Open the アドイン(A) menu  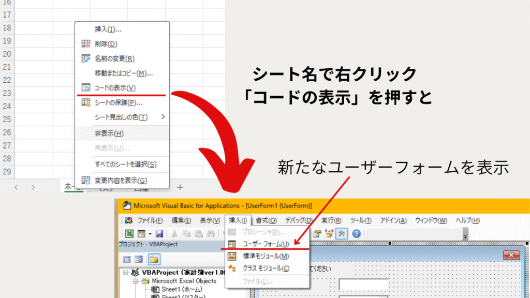pyautogui.click(x=393, y=220)
